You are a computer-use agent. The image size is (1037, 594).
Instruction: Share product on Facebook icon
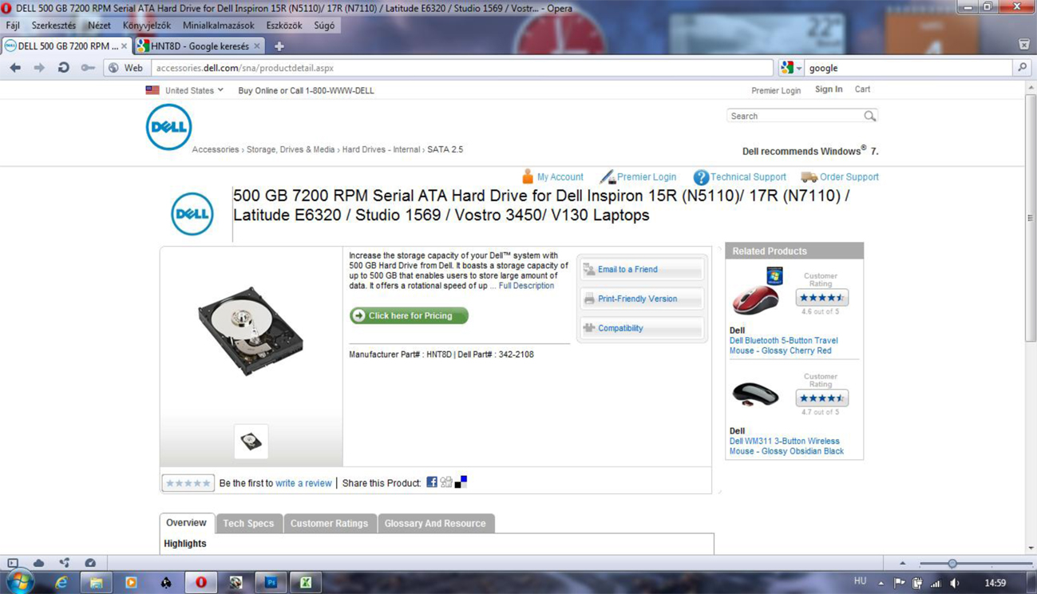(432, 482)
